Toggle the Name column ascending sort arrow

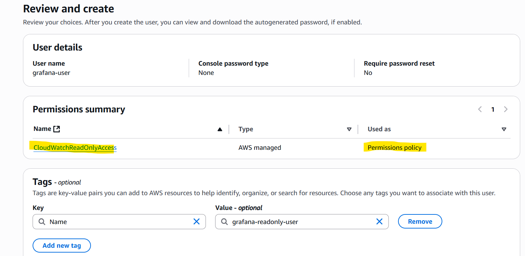(220, 129)
